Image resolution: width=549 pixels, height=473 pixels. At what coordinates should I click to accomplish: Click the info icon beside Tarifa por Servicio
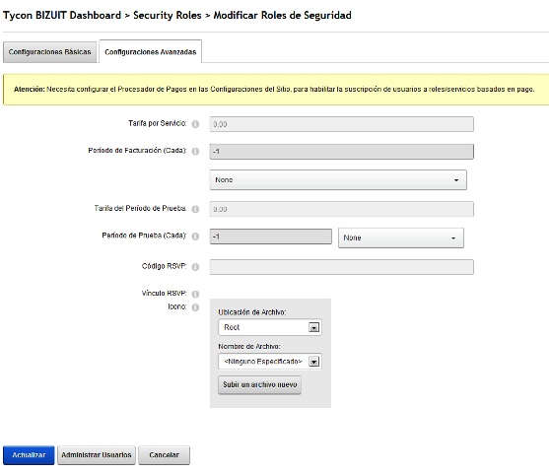(x=195, y=124)
